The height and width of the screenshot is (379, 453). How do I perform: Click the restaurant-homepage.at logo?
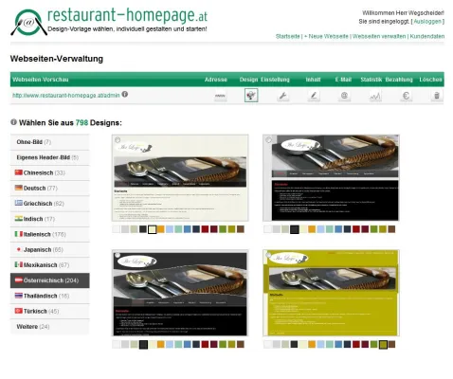[x=109, y=22]
